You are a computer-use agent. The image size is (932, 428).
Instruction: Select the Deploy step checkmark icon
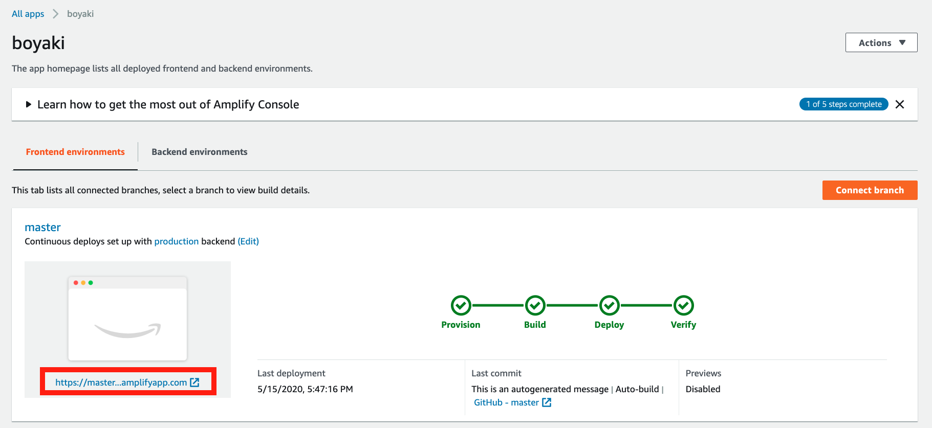pyautogui.click(x=609, y=305)
